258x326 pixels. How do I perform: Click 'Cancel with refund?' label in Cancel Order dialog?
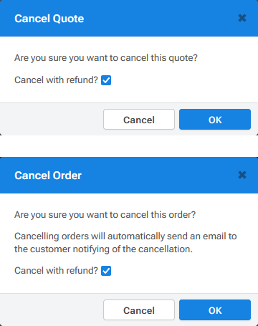coord(56,271)
